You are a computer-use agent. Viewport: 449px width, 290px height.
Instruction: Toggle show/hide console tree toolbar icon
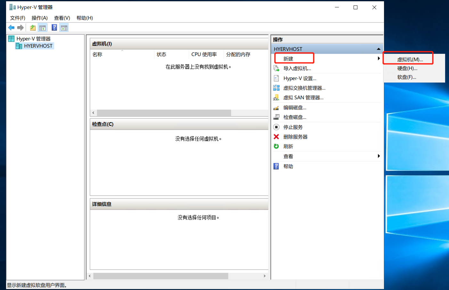(42, 28)
